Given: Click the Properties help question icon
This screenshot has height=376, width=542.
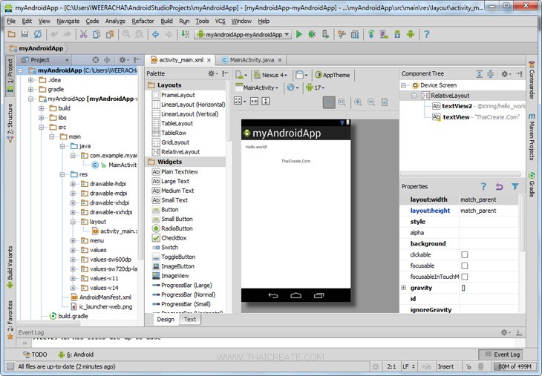Looking at the screenshot, I should coord(483,186).
